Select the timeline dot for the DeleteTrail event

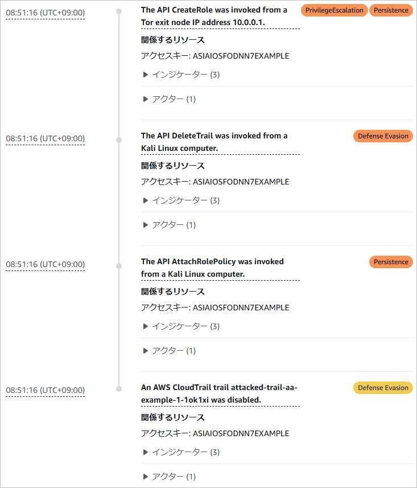(x=119, y=139)
